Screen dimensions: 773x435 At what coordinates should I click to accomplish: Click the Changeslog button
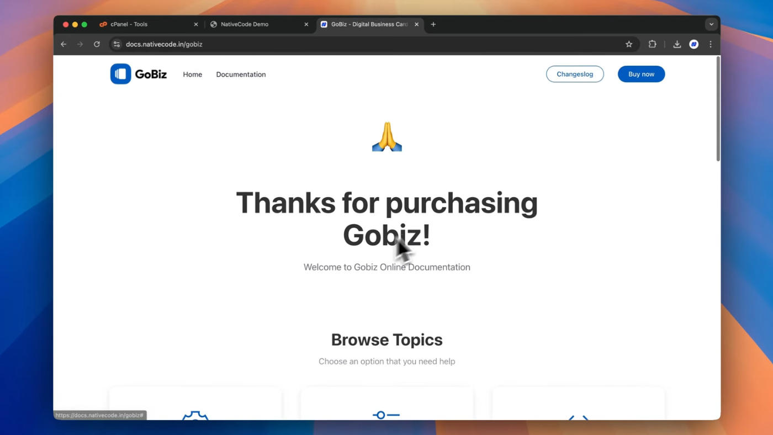click(575, 74)
